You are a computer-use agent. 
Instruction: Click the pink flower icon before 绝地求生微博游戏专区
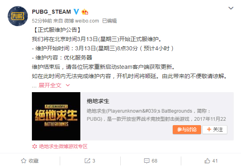tap(35, 146)
